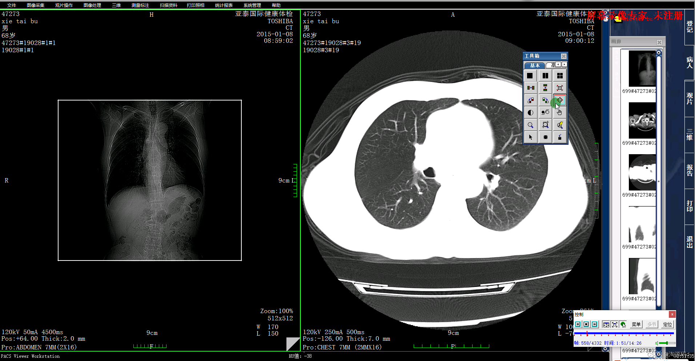Close the 画廊 gallery panel
This screenshot has width=695, height=361.
click(x=659, y=42)
